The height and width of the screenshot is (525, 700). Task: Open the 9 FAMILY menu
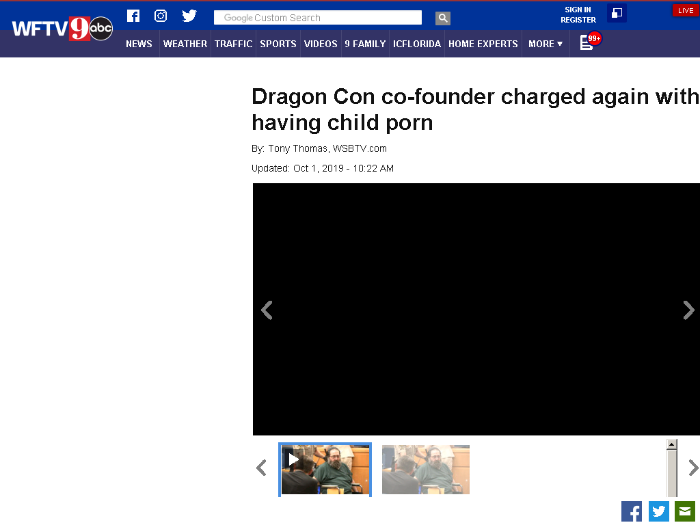(365, 44)
